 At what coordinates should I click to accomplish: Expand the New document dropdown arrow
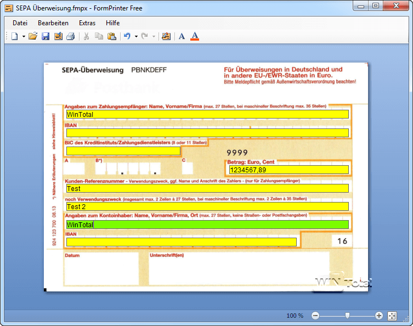24,36
